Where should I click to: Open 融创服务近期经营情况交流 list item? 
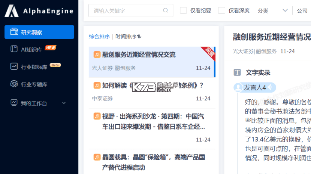tap(152, 62)
